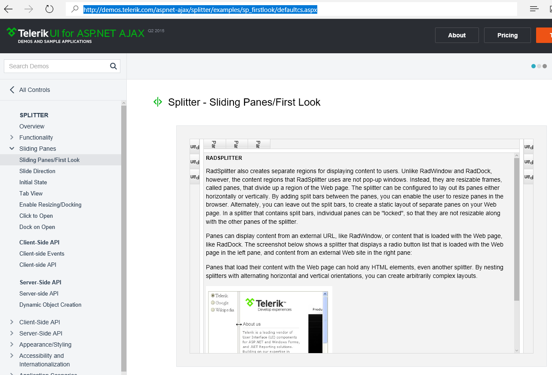Select the blue carousel dot
This screenshot has height=375, width=552.
click(534, 66)
